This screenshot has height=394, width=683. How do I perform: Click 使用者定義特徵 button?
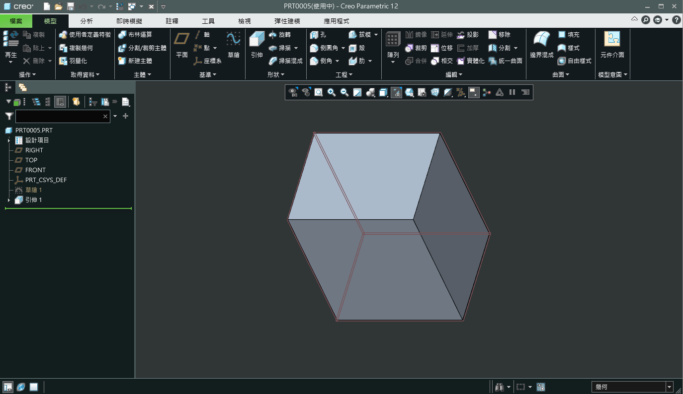[85, 35]
